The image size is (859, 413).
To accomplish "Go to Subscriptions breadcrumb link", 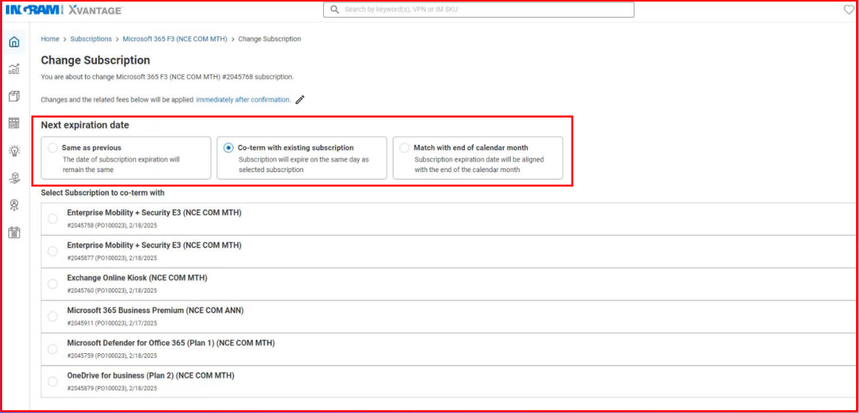I will tap(91, 39).
